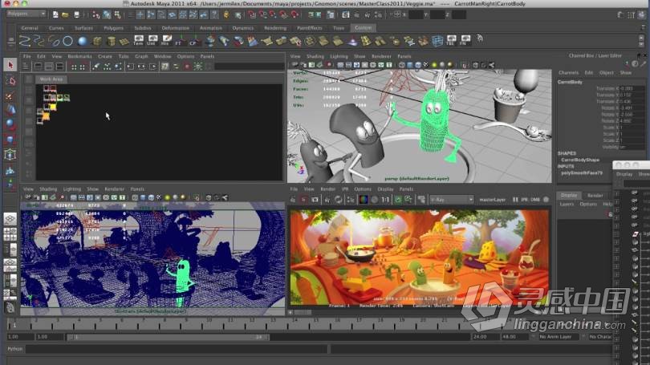Click the RGB channels color icon in Render View
This screenshot has width=650, height=365.
click(364, 200)
